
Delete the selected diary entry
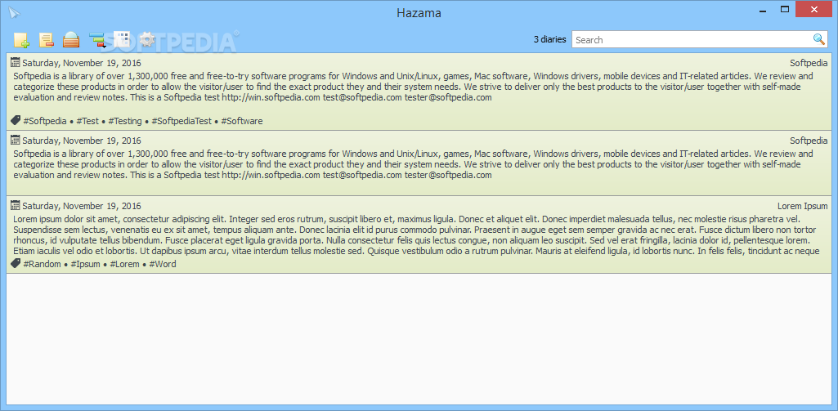tap(47, 40)
